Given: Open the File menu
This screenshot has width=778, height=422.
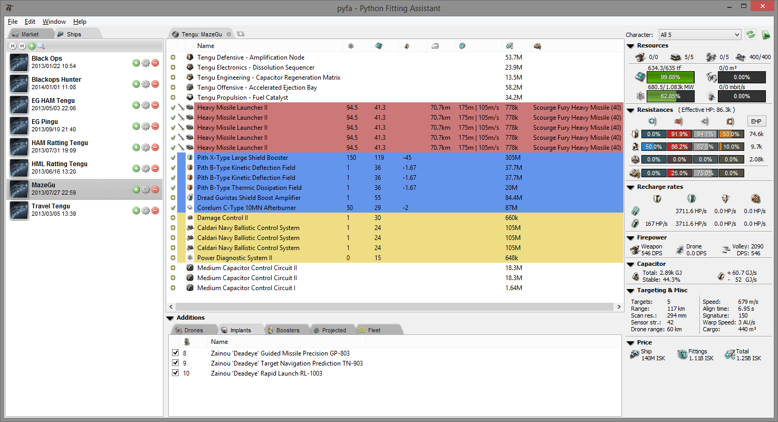Looking at the screenshot, I should point(13,22).
